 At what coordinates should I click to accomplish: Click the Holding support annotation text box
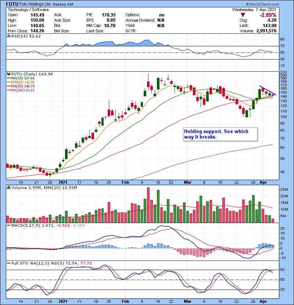coord(220,134)
